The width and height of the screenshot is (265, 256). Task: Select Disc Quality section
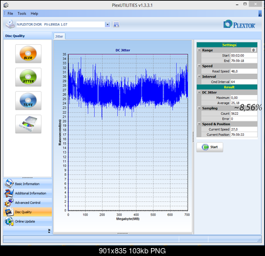click(x=28, y=212)
